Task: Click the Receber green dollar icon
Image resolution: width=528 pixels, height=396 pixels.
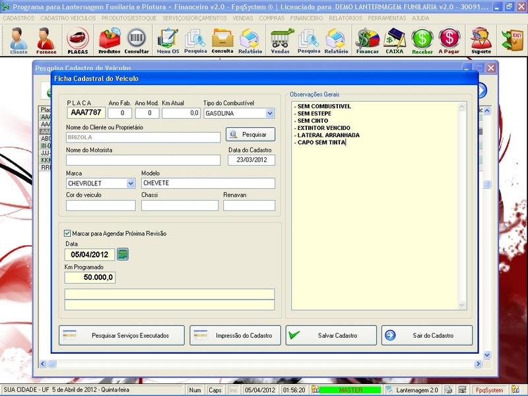Action: click(x=422, y=40)
